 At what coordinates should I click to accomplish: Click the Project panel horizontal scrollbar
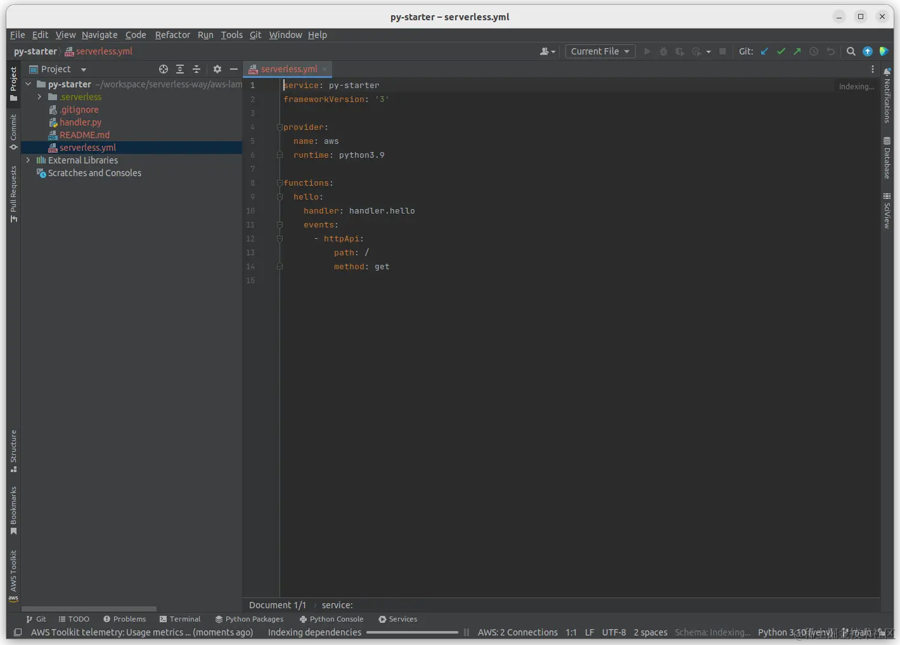click(x=89, y=609)
